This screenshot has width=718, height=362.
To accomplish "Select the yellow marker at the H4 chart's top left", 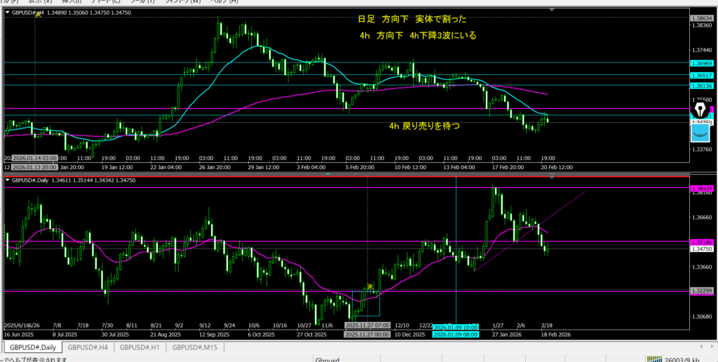I will [38, 14].
